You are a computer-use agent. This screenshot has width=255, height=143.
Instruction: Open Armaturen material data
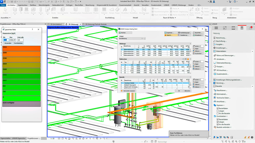pyautogui.click(x=220, y=59)
